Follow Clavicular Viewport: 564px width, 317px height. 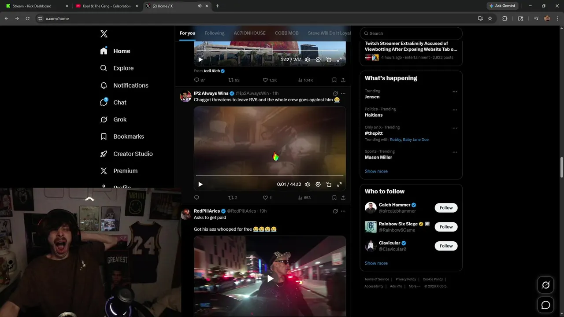446,246
